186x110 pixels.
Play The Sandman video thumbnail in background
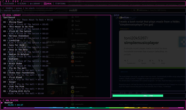(57, 76)
